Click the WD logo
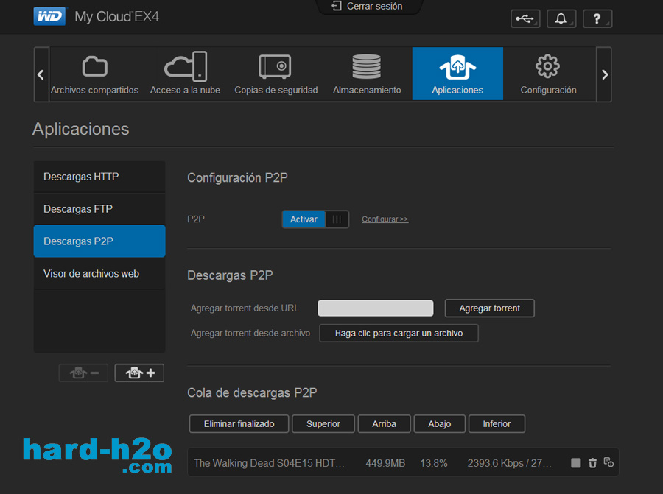Image resolution: width=663 pixels, height=494 pixels. pos(49,16)
